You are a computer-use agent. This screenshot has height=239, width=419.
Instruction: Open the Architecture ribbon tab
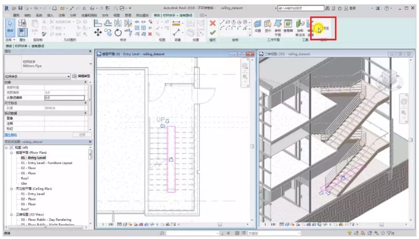(16, 16)
